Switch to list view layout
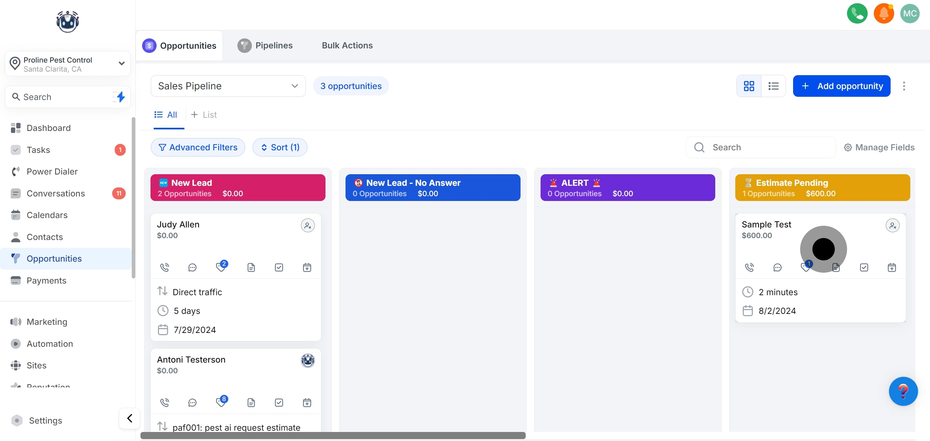This screenshot has height=441, width=930. click(x=773, y=86)
